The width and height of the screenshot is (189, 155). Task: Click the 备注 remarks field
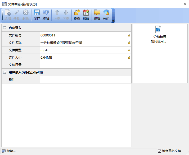click(x=85, y=80)
